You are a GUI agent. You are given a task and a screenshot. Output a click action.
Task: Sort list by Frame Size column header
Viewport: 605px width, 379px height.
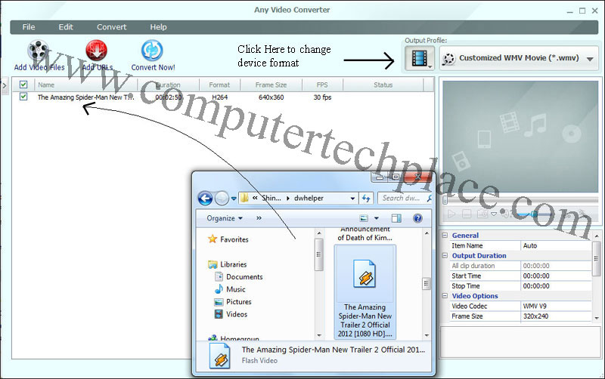271,85
